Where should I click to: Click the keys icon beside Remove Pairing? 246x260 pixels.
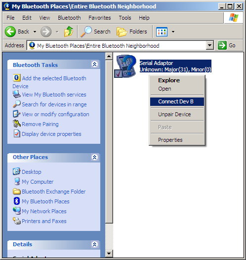coord(17,124)
